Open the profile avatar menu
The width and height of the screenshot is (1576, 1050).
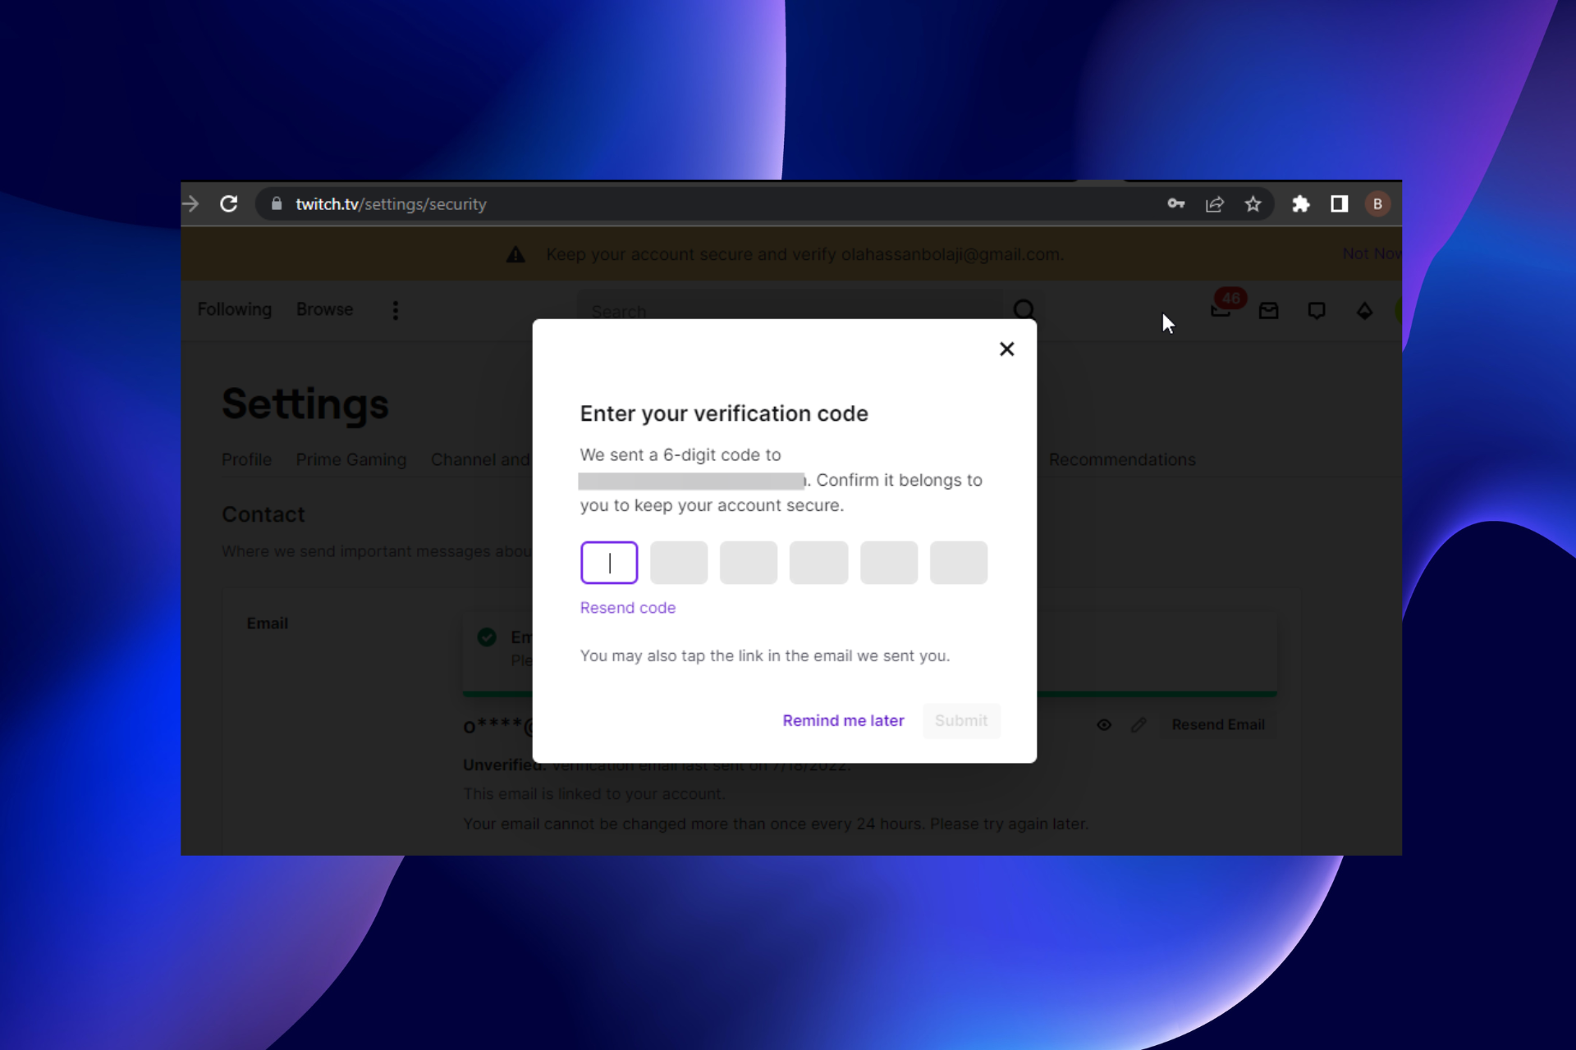pos(1377,203)
